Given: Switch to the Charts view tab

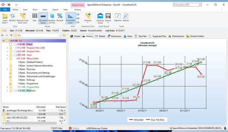Looking at the screenshot, I should tap(75, 36).
